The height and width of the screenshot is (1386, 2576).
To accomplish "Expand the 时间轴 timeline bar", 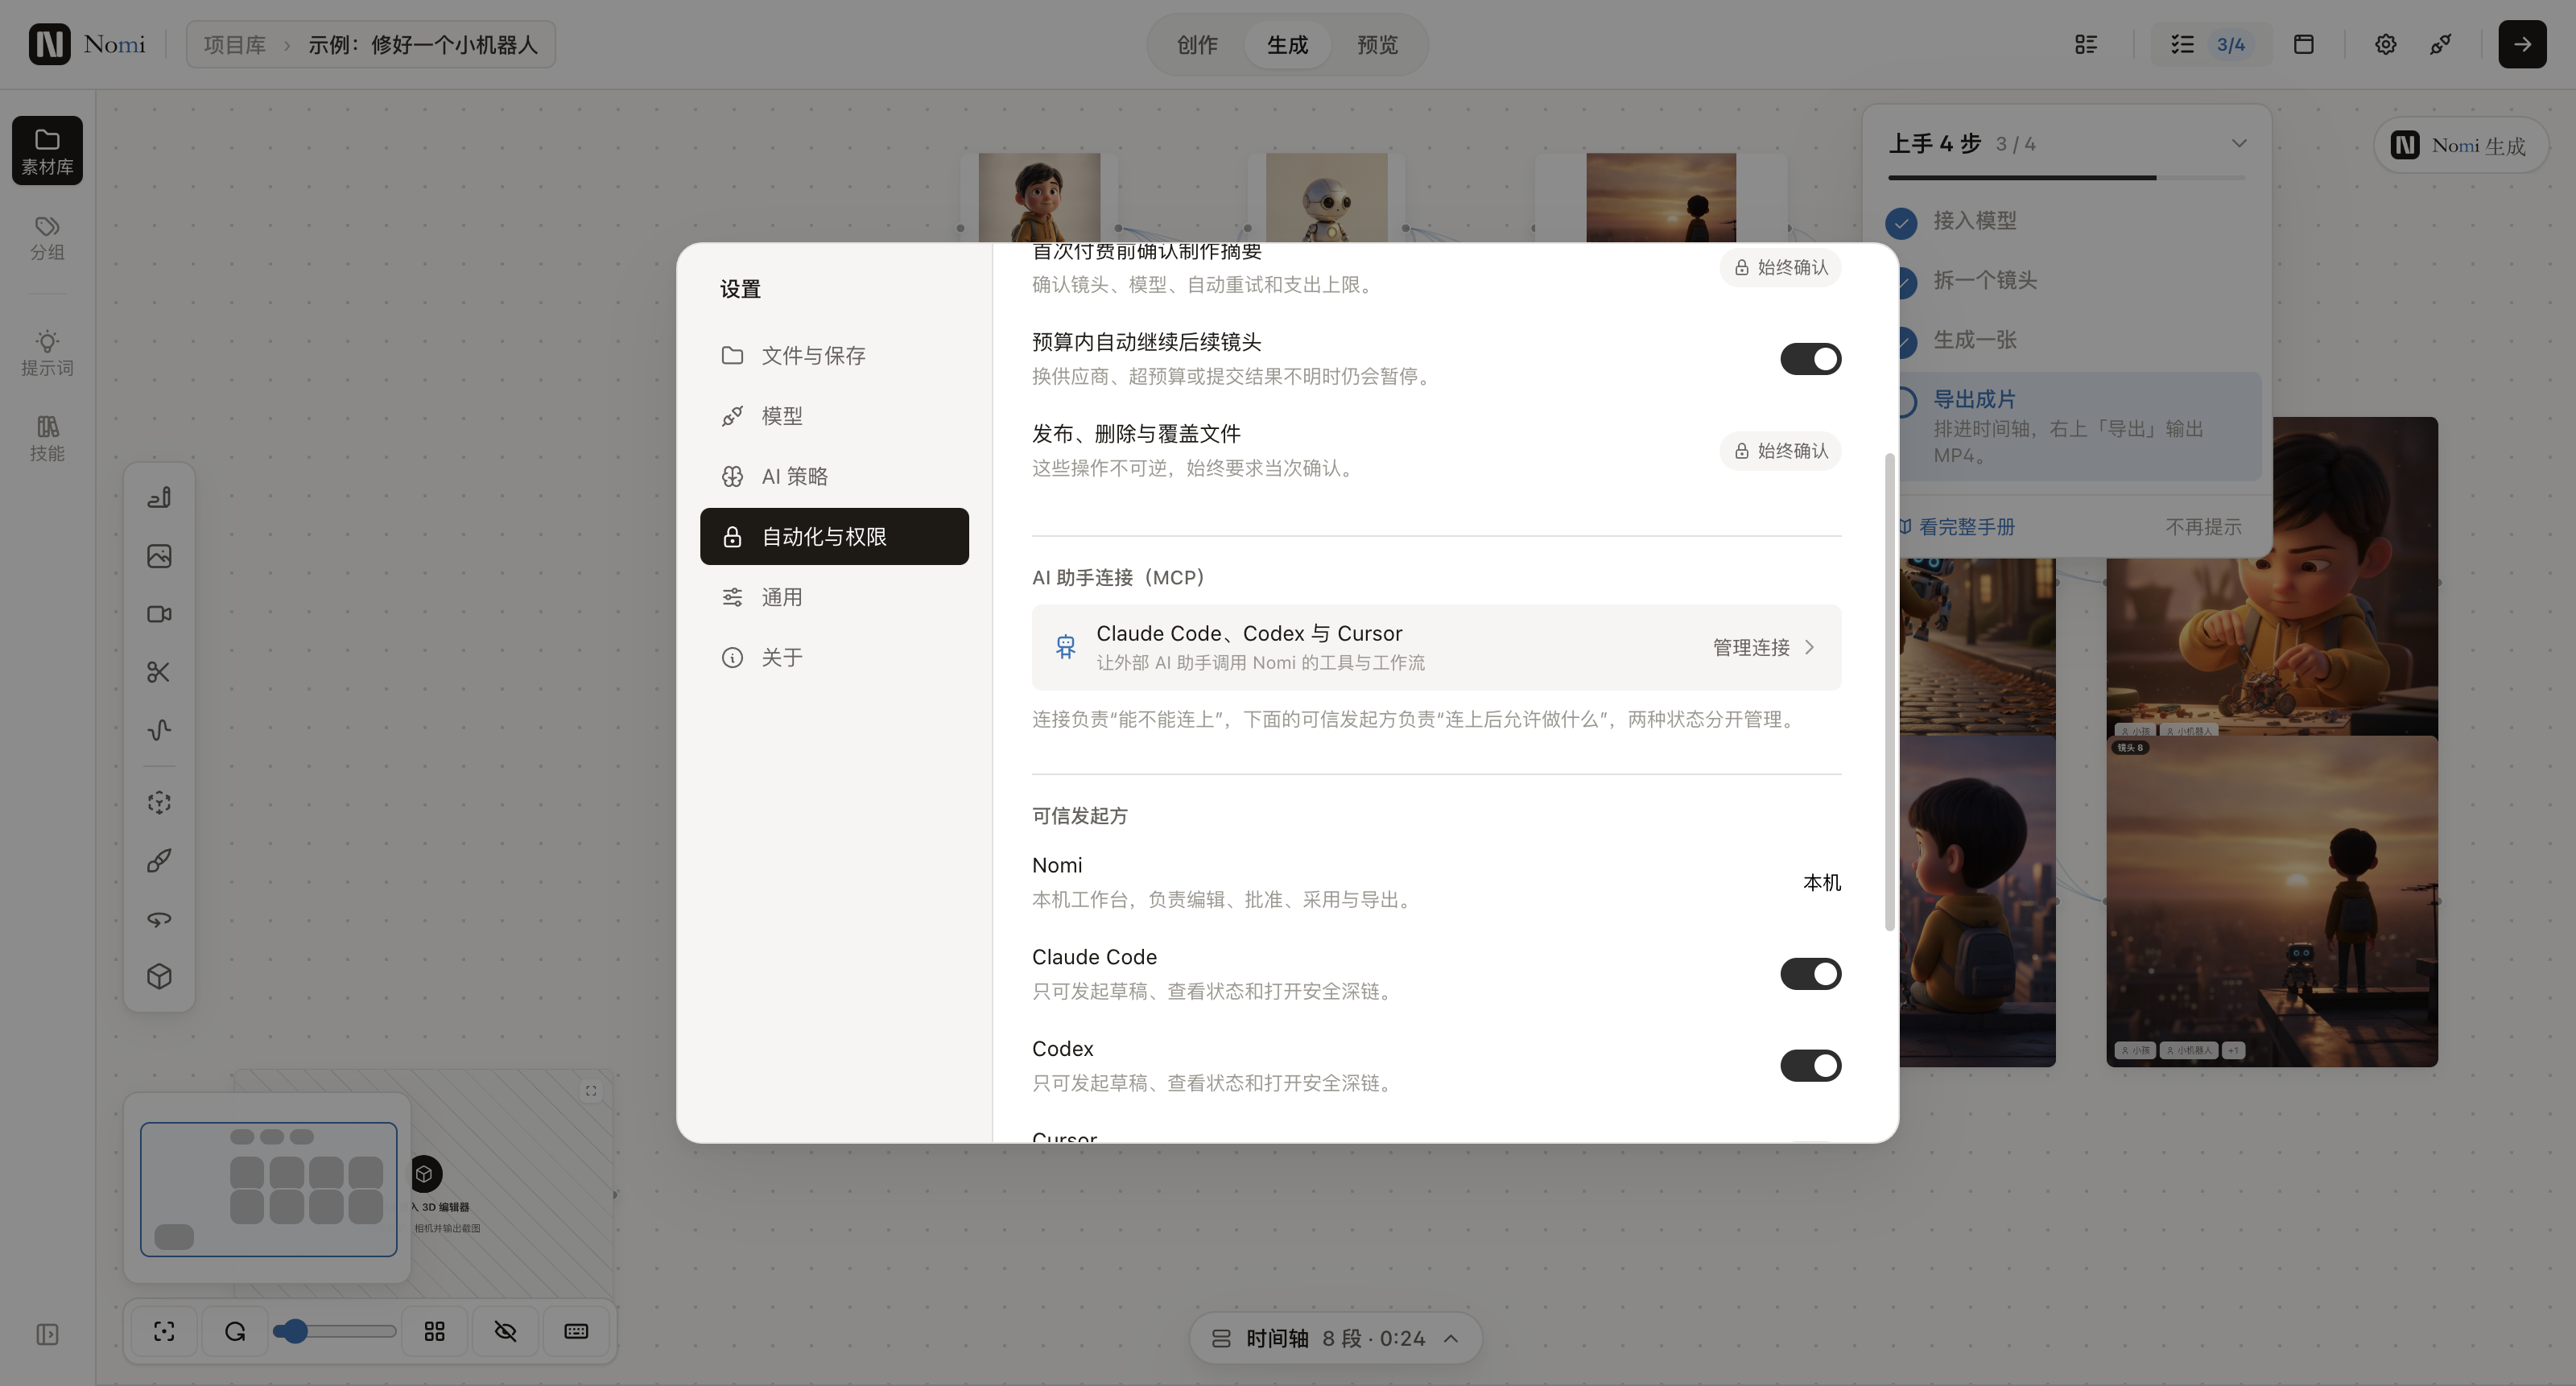I will tap(1335, 1338).
